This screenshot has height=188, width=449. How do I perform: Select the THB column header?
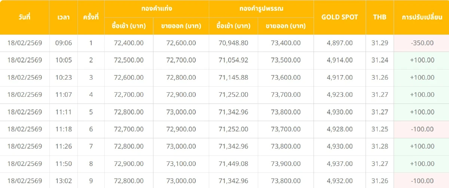click(x=380, y=17)
